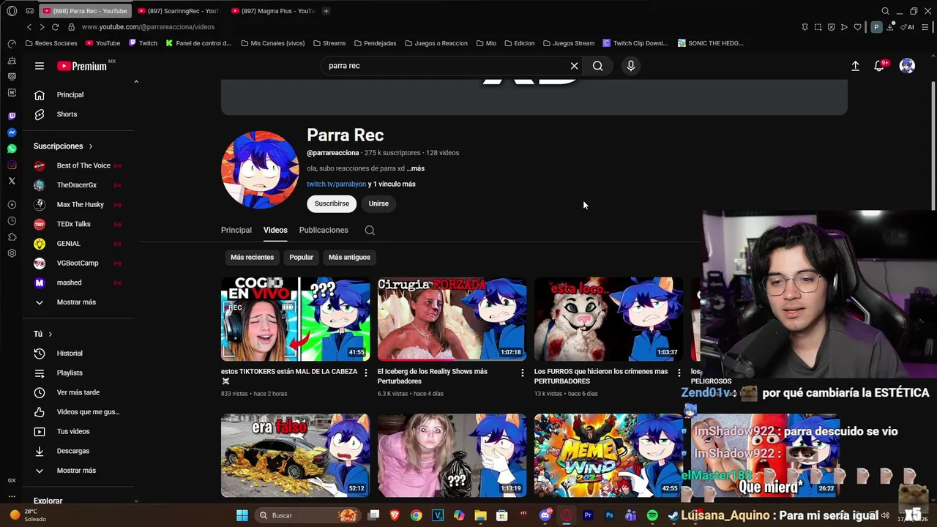This screenshot has width=937, height=527.
Task: Open Juegos o Reaccion bookmark folder
Action: [436, 43]
